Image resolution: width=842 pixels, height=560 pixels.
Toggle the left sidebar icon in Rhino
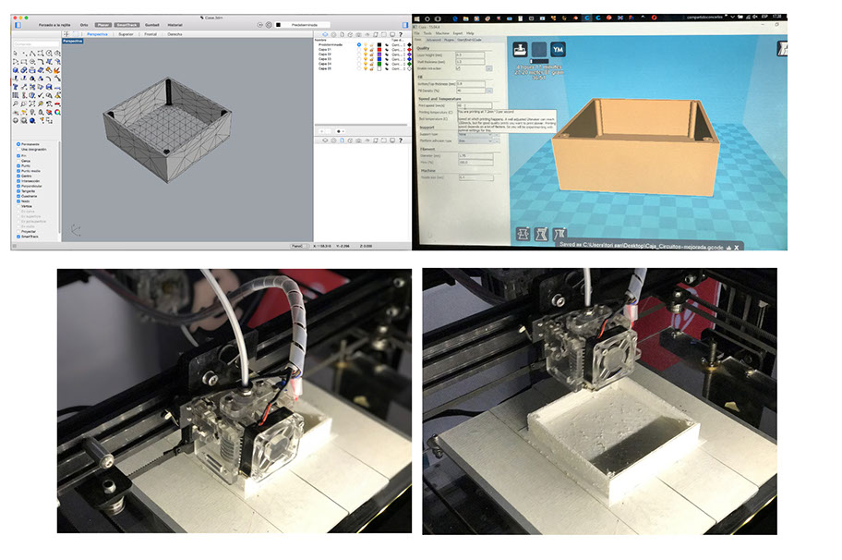point(18,25)
